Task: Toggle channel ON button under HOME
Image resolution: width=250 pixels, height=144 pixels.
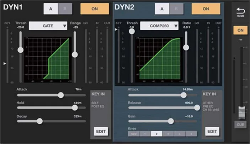Action: pyautogui.click(x=240, y=30)
